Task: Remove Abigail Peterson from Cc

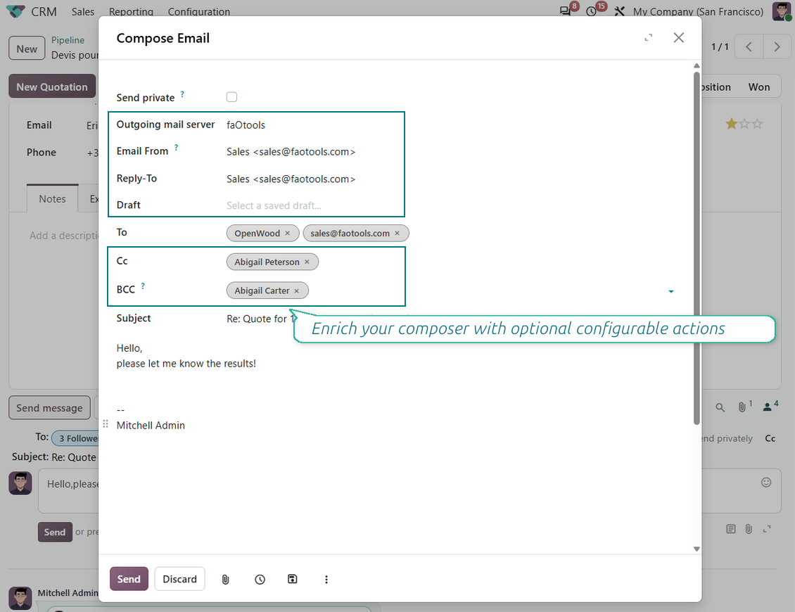Action: tap(307, 262)
